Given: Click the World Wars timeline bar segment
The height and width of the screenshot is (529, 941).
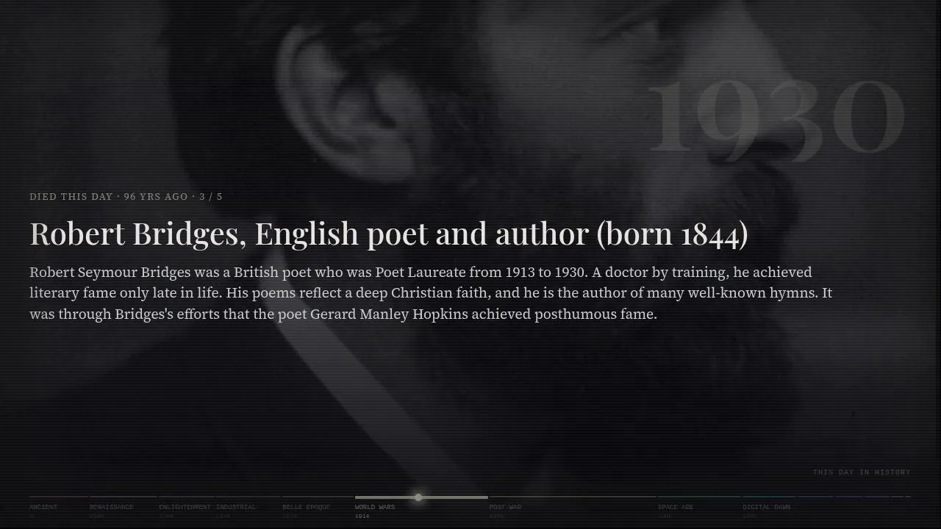Looking at the screenshot, I should [x=421, y=497].
